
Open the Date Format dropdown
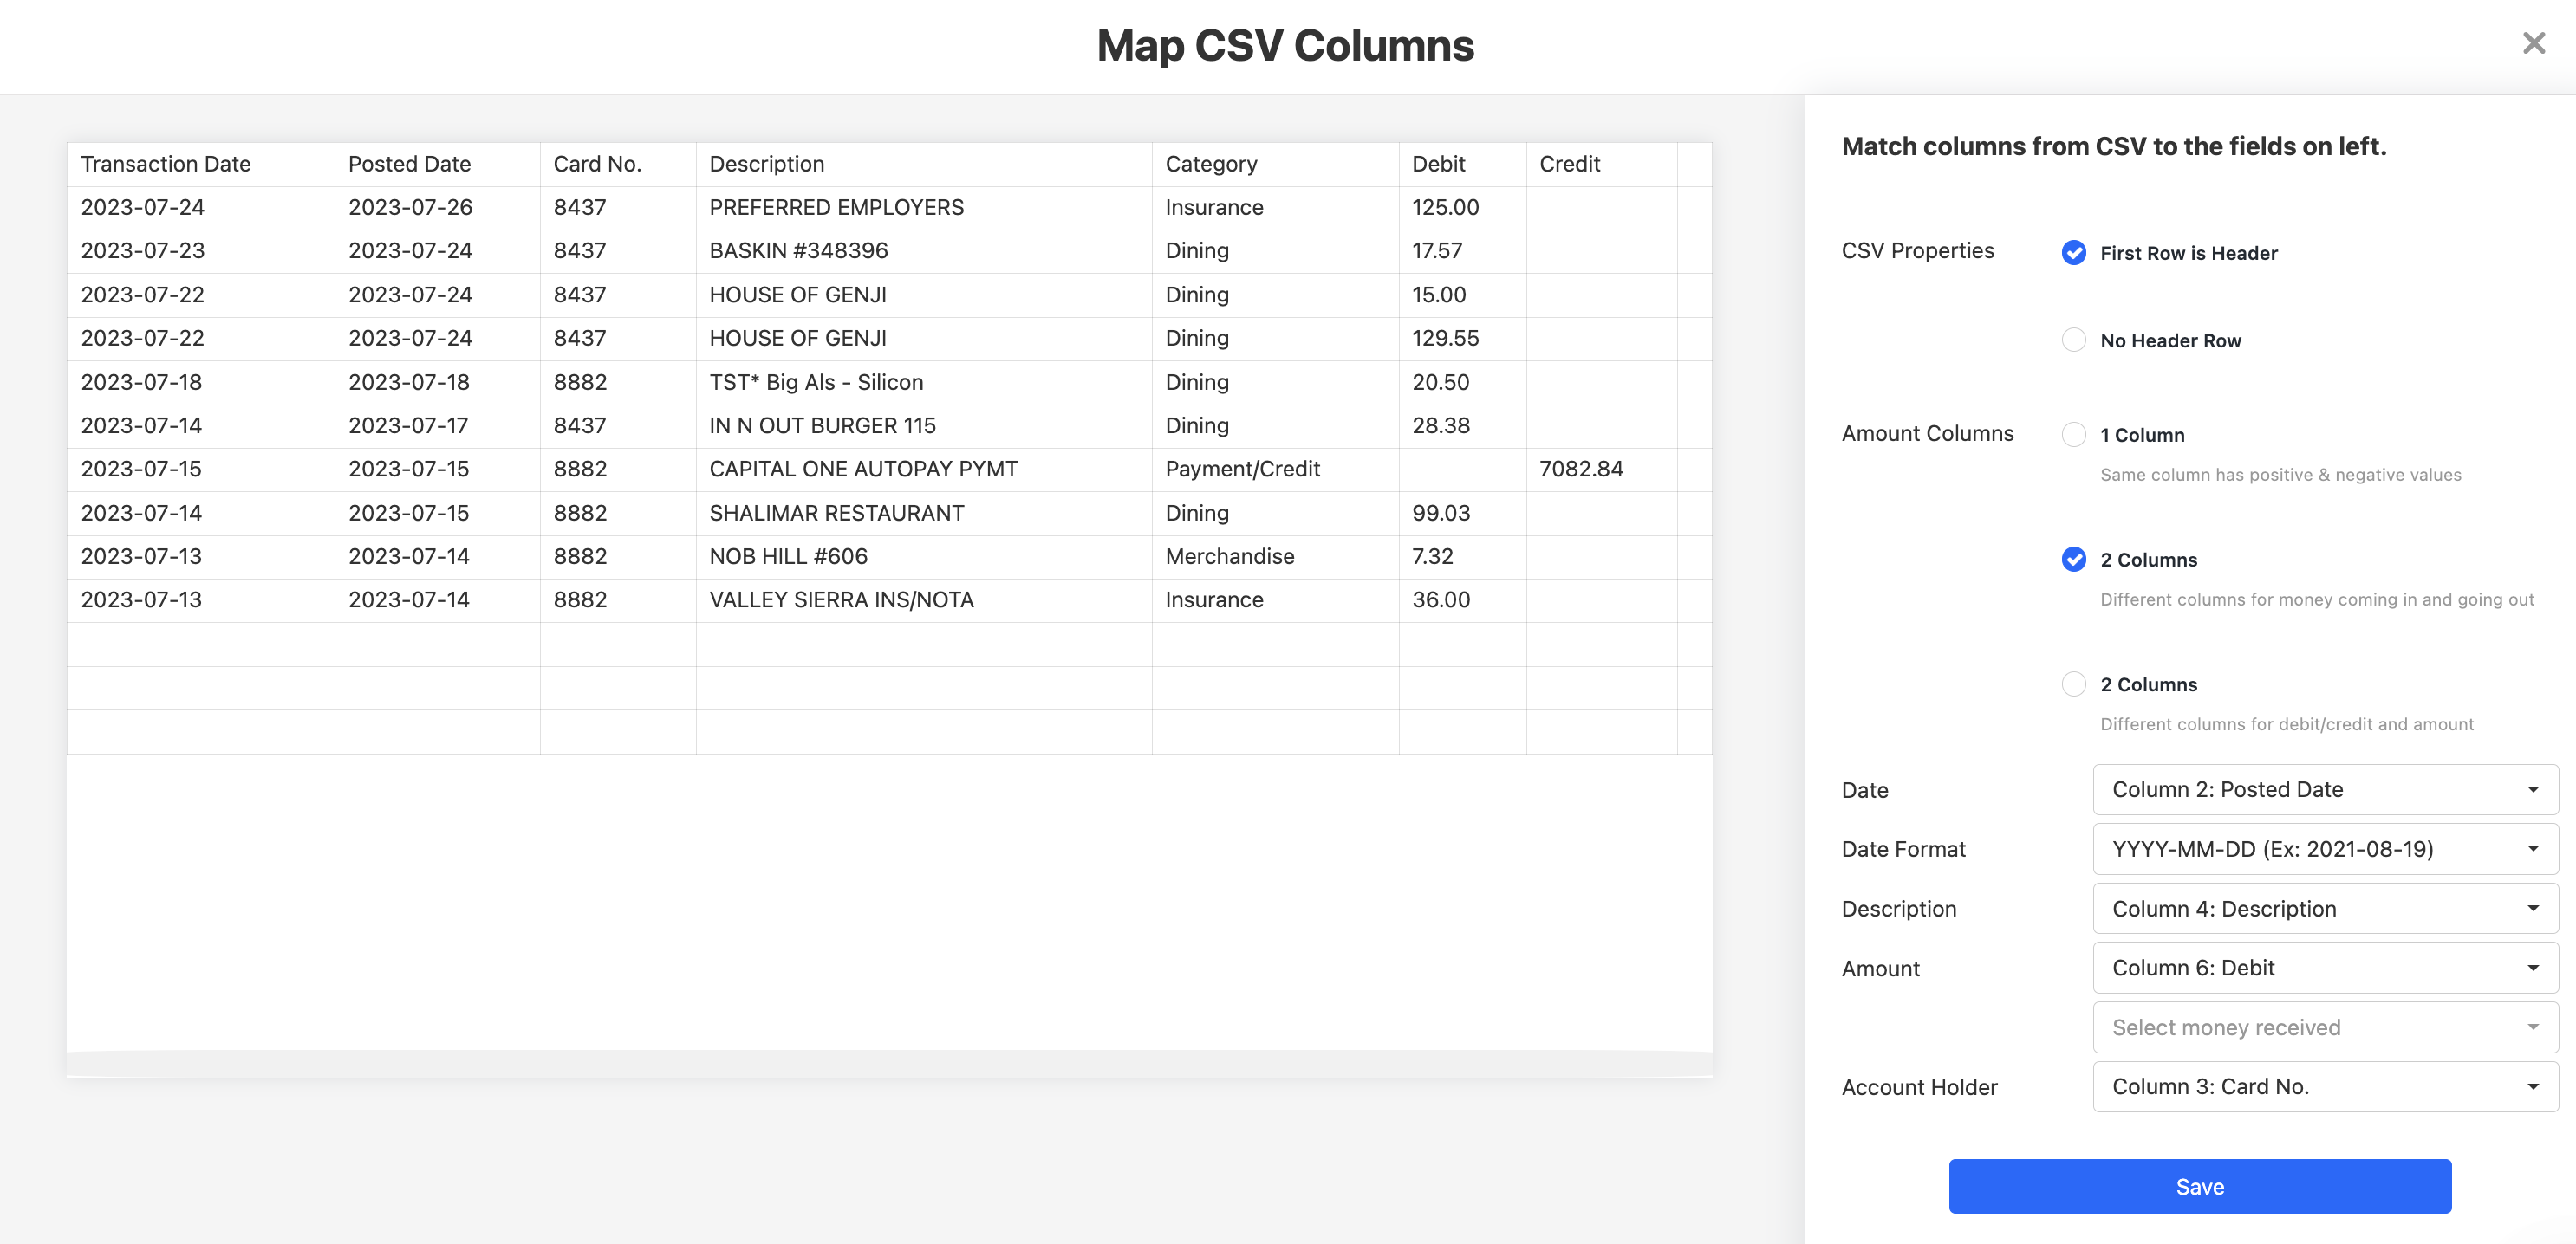point(2325,849)
